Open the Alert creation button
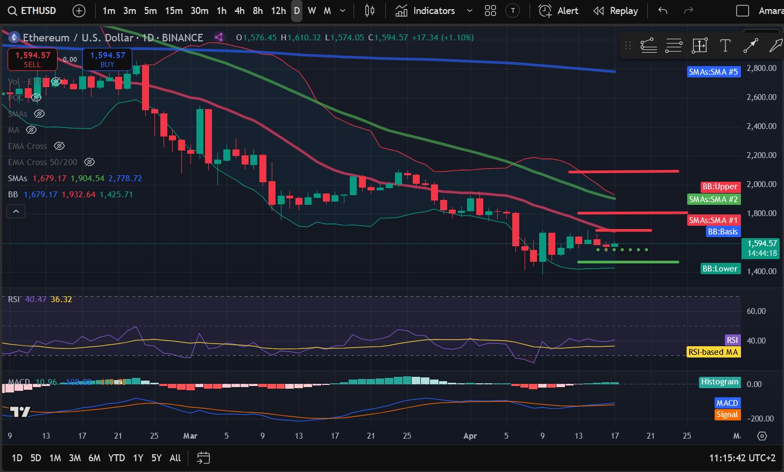Image resolution: width=784 pixels, height=472 pixels. 559,11
